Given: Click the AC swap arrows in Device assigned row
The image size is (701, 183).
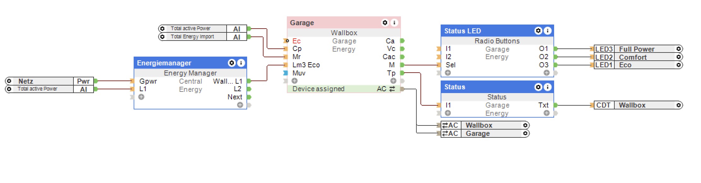Looking at the screenshot, I should pyautogui.click(x=392, y=89).
